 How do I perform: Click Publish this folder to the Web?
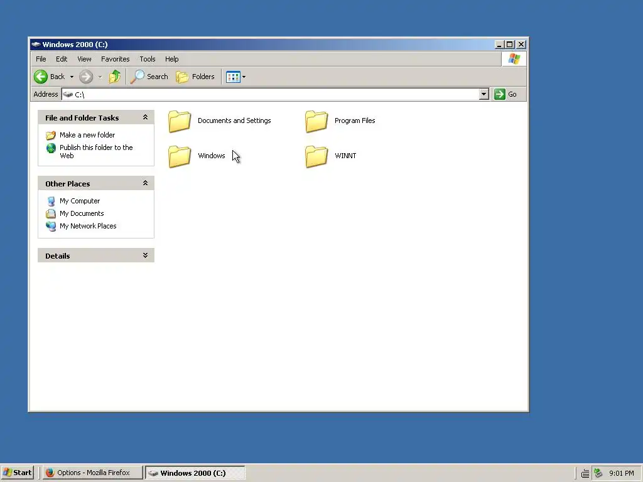coord(96,151)
